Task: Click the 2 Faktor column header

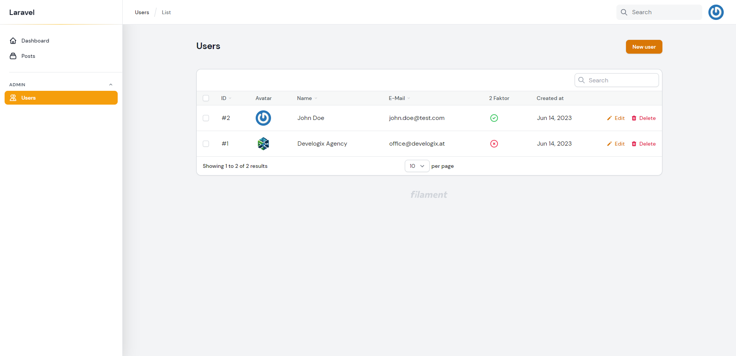Action: tap(499, 98)
